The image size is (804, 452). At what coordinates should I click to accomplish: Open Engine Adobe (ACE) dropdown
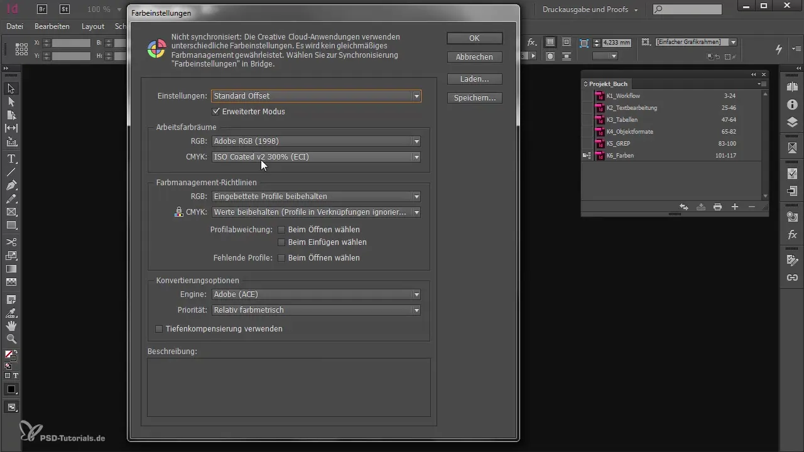point(316,294)
